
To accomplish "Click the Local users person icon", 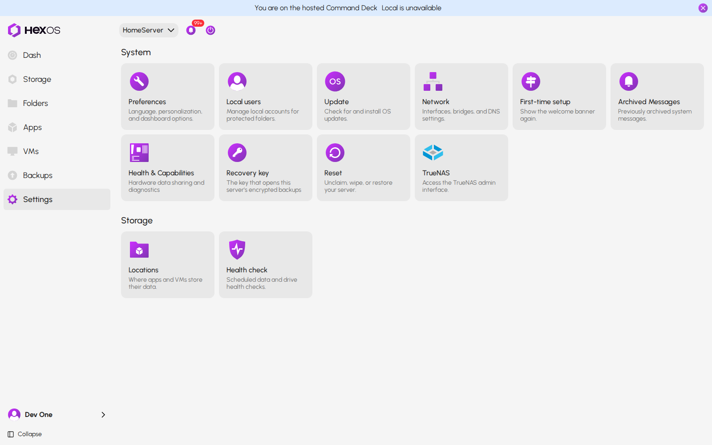I will point(237,81).
